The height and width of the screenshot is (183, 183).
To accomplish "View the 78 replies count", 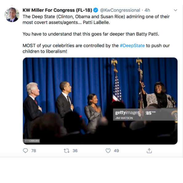I will 34,151.
